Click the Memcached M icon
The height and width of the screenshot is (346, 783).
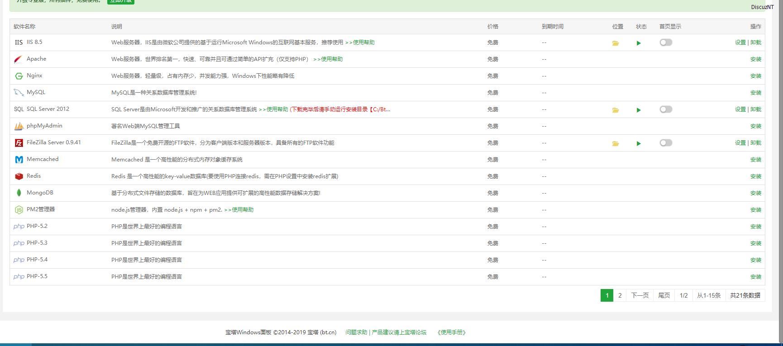pyautogui.click(x=19, y=160)
